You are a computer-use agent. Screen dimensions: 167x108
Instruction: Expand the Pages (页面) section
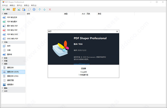(13, 61)
